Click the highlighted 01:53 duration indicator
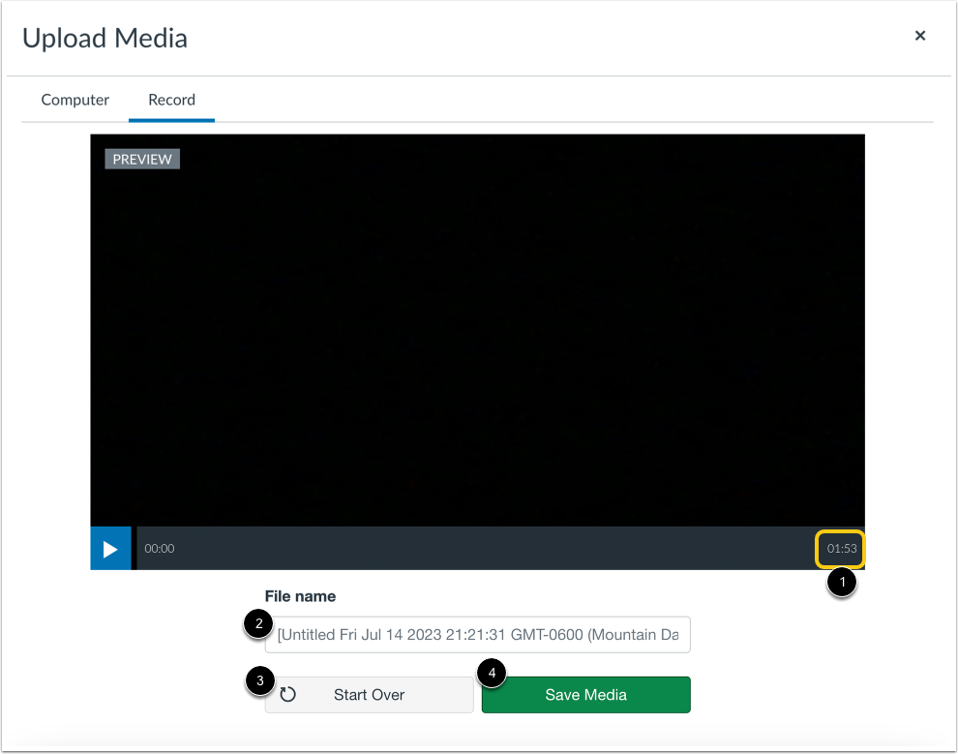 coord(840,548)
